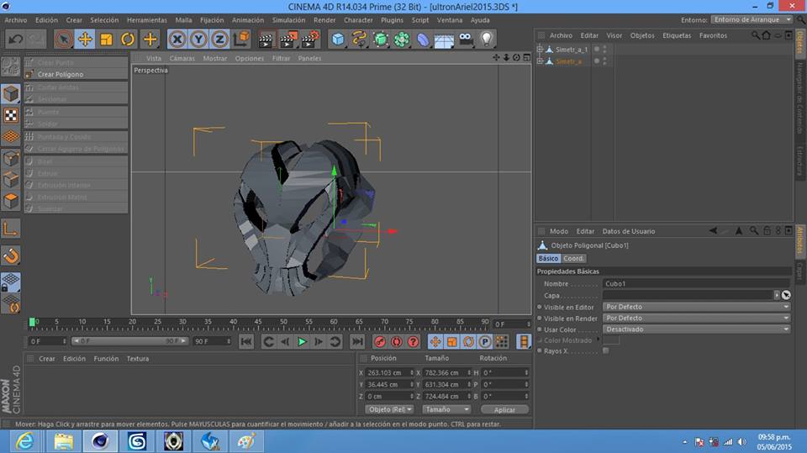Open Objects manager Etiquetas menu
The height and width of the screenshot is (453, 807).
click(677, 35)
